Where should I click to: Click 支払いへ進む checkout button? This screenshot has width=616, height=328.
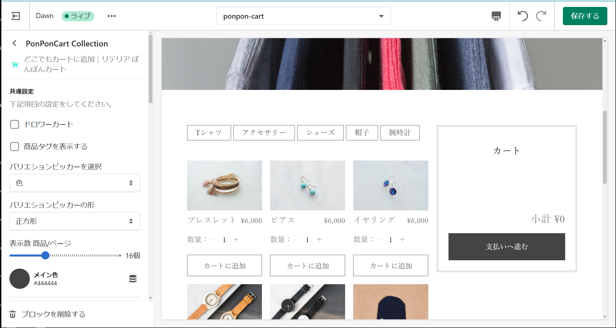tap(507, 247)
